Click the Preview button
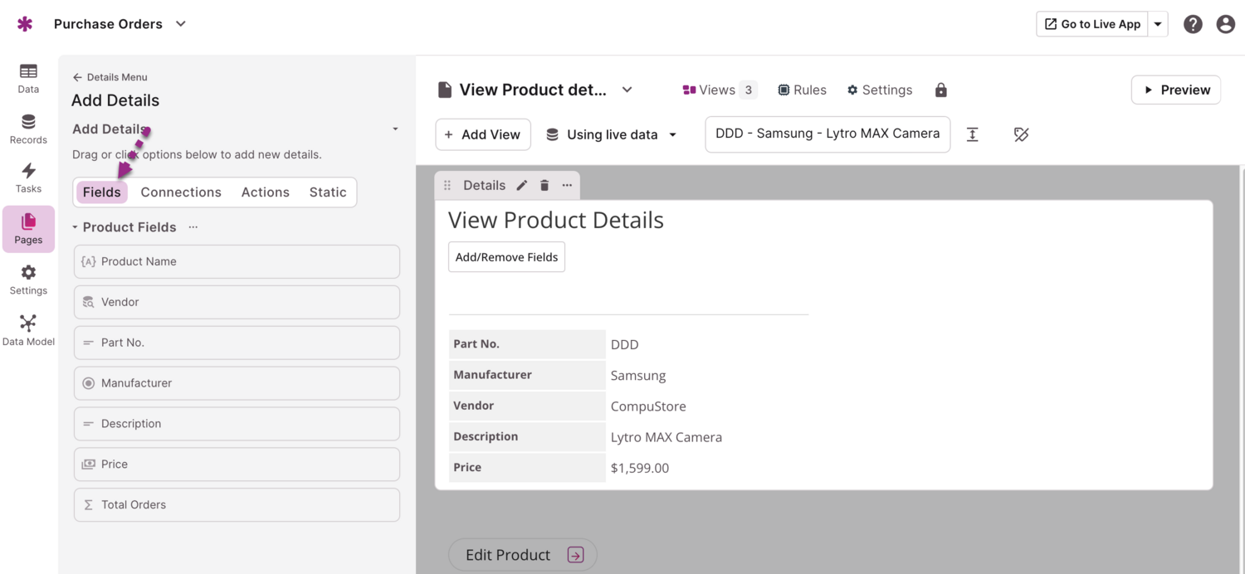Viewport: 1245px width, 574px height. coord(1175,90)
